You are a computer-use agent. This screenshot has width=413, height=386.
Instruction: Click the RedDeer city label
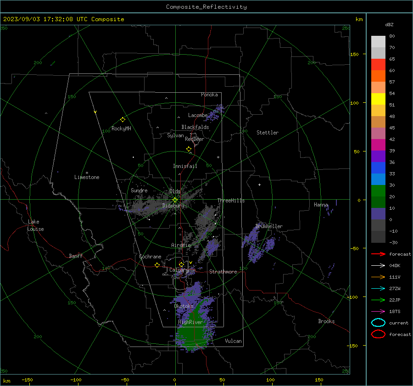195,139
